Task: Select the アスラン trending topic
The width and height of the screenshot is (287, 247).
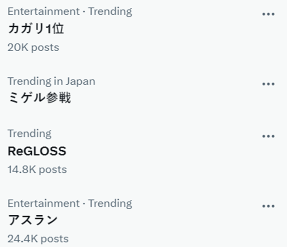Action: (x=33, y=221)
